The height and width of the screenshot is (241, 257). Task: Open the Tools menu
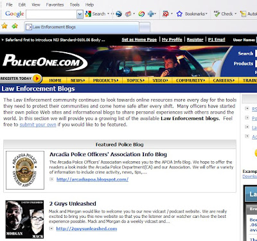point(75,4)
